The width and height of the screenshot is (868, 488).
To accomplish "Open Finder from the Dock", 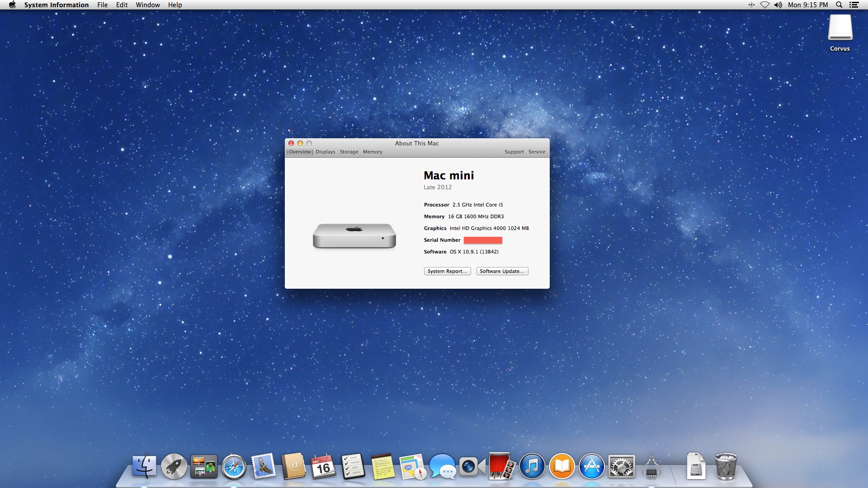I will pos(144,466).
